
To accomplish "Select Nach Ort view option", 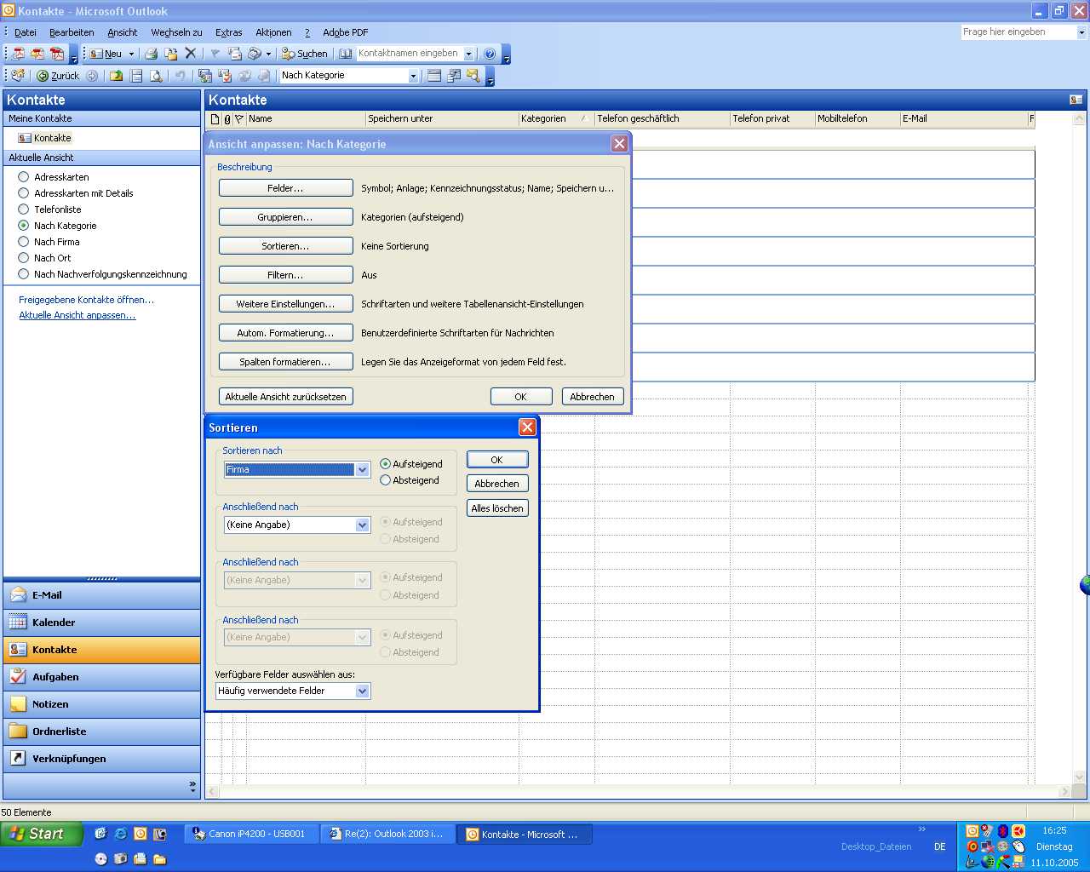I will coord(24,258).
